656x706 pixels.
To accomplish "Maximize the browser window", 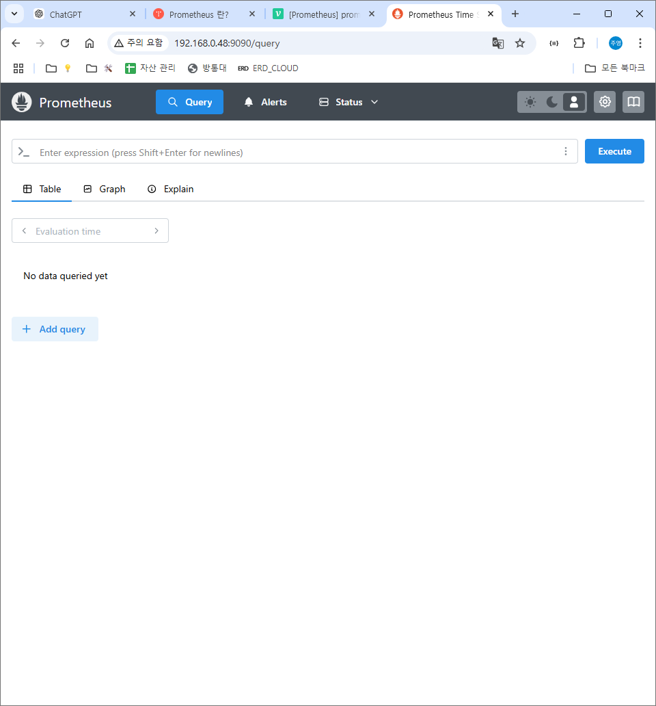I will (x=608, y=14).
